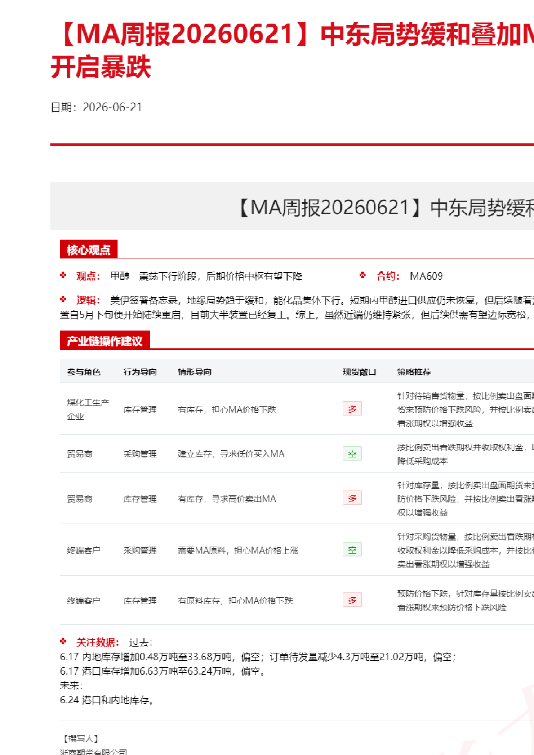Click the red diamond bullet before 逻辑
This screenshot has height=755, width=534.
[x=63, y=299]
